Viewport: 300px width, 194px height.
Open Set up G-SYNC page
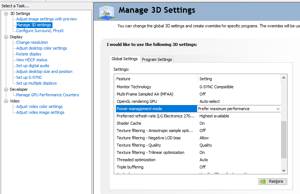tap(29, 77)
